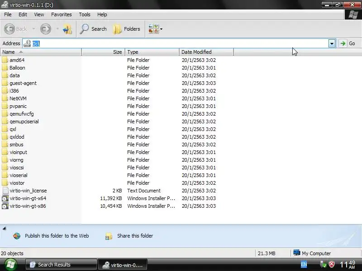Click the Text Document type cell

[x=144, y=191]
